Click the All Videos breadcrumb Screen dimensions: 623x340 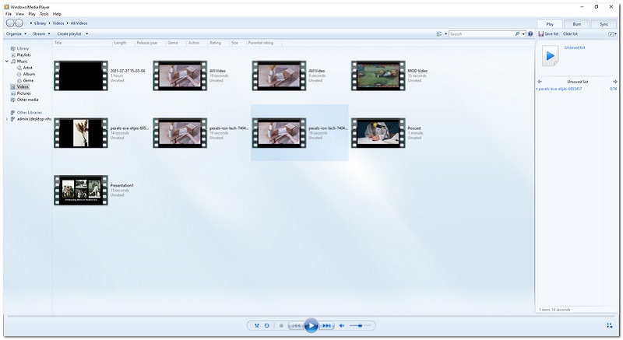pyautogui.click(x=79, y=23)
